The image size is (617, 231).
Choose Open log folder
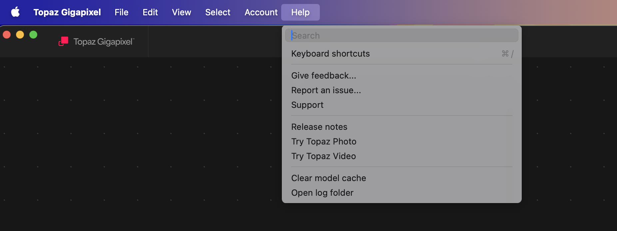pyautogui.click(x=322, y=193)
